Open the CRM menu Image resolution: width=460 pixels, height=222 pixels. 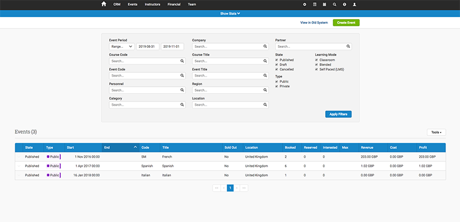(x=117, y=5)
